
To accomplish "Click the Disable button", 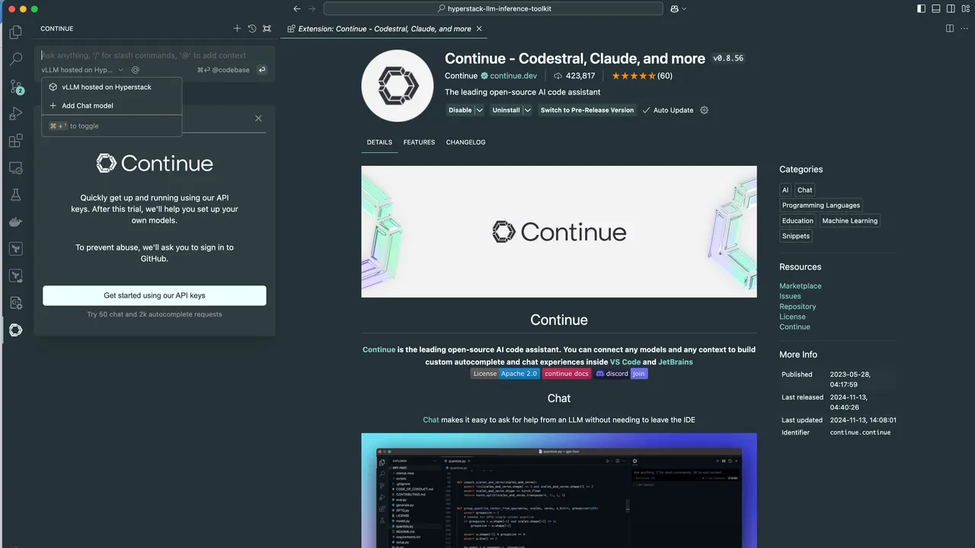I will [460, 110].
